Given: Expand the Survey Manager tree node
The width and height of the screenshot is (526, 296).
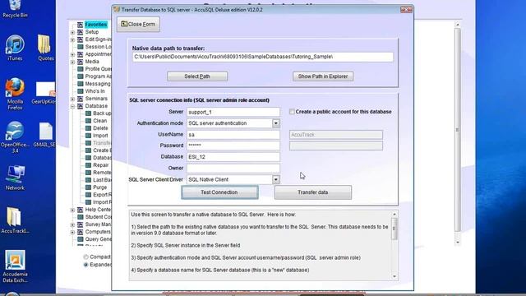Looking at the screenshot, I should click(72, 224).
